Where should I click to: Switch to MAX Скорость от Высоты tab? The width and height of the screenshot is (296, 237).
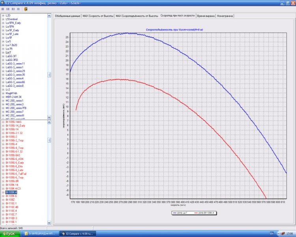point(97,16)
